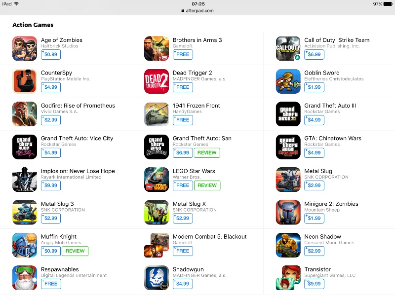395x296 pixels.
Task: Get Brothers in Arms 3 FREE button
Action: click(x=183, y=55)
